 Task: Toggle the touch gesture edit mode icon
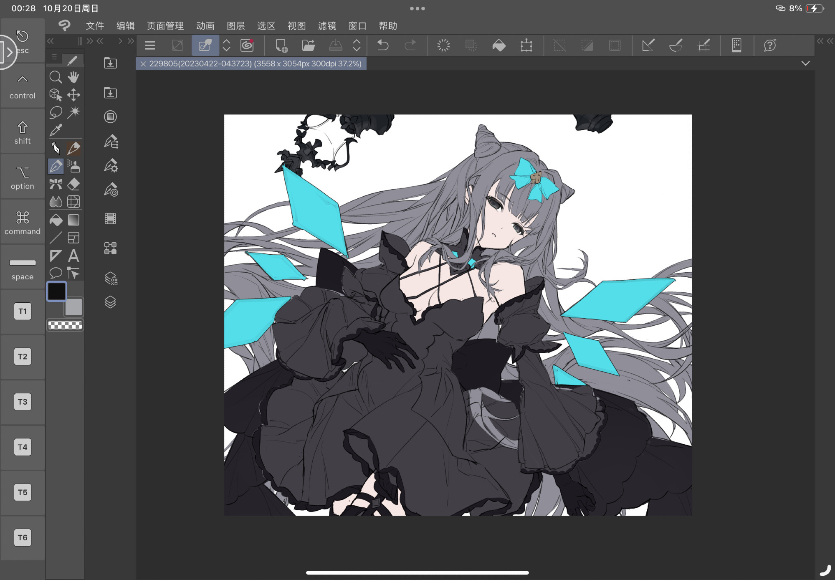pos(205,45)
